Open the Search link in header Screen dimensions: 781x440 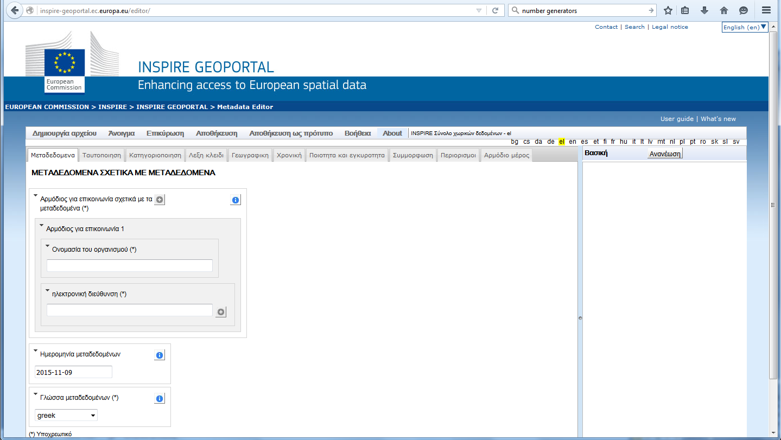click(634, 27)
